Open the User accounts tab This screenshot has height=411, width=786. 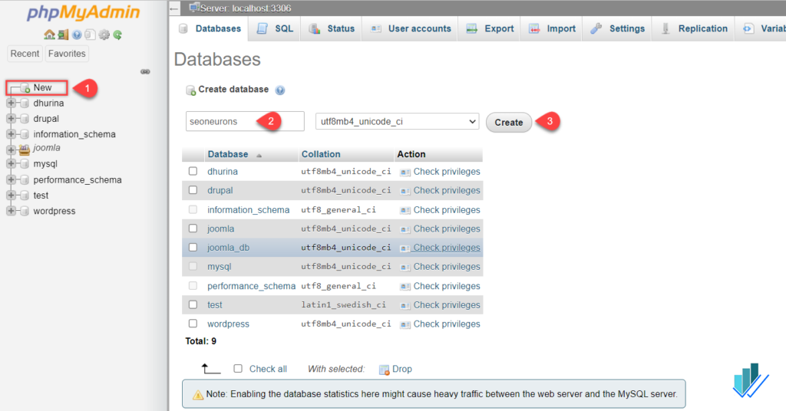click(x=411, y=29)
